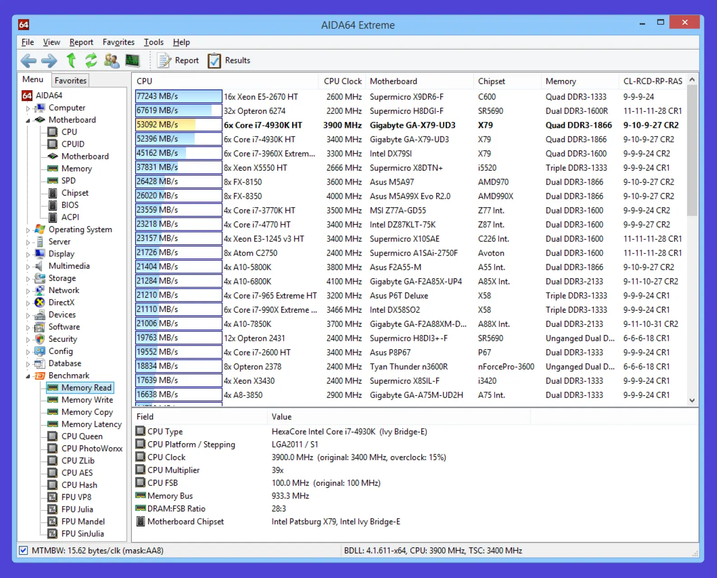The image size is (717, 578).
Task: Open the Help menu
Action: pyautogui.click(x=181, y=42)
